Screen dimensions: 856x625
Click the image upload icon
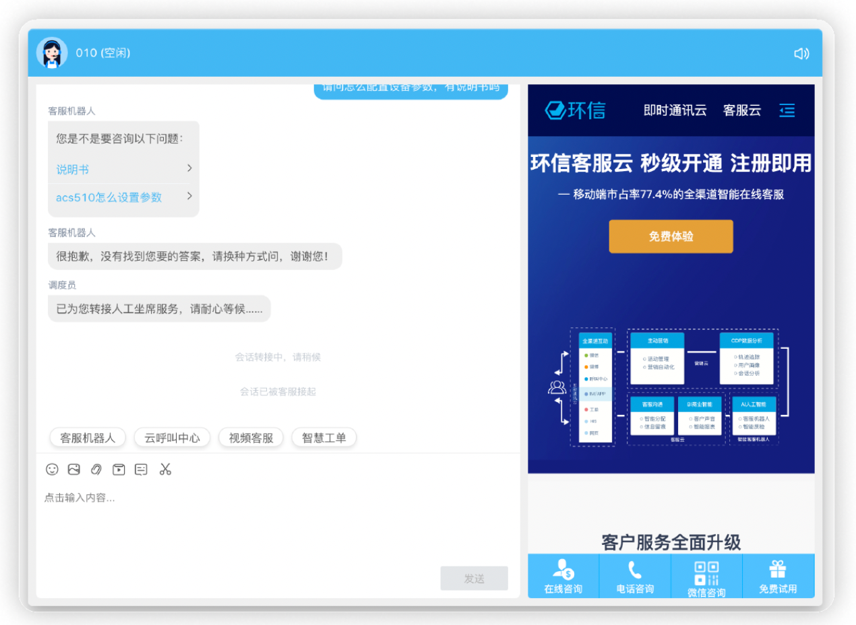74,469
